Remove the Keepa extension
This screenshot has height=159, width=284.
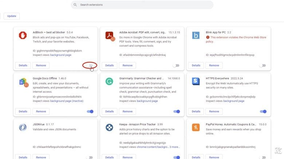[x=127, y=157]
